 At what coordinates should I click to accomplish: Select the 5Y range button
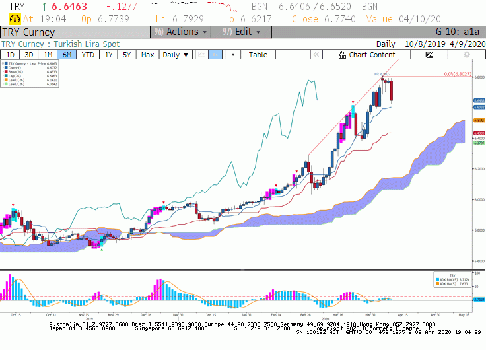(127, 55)
